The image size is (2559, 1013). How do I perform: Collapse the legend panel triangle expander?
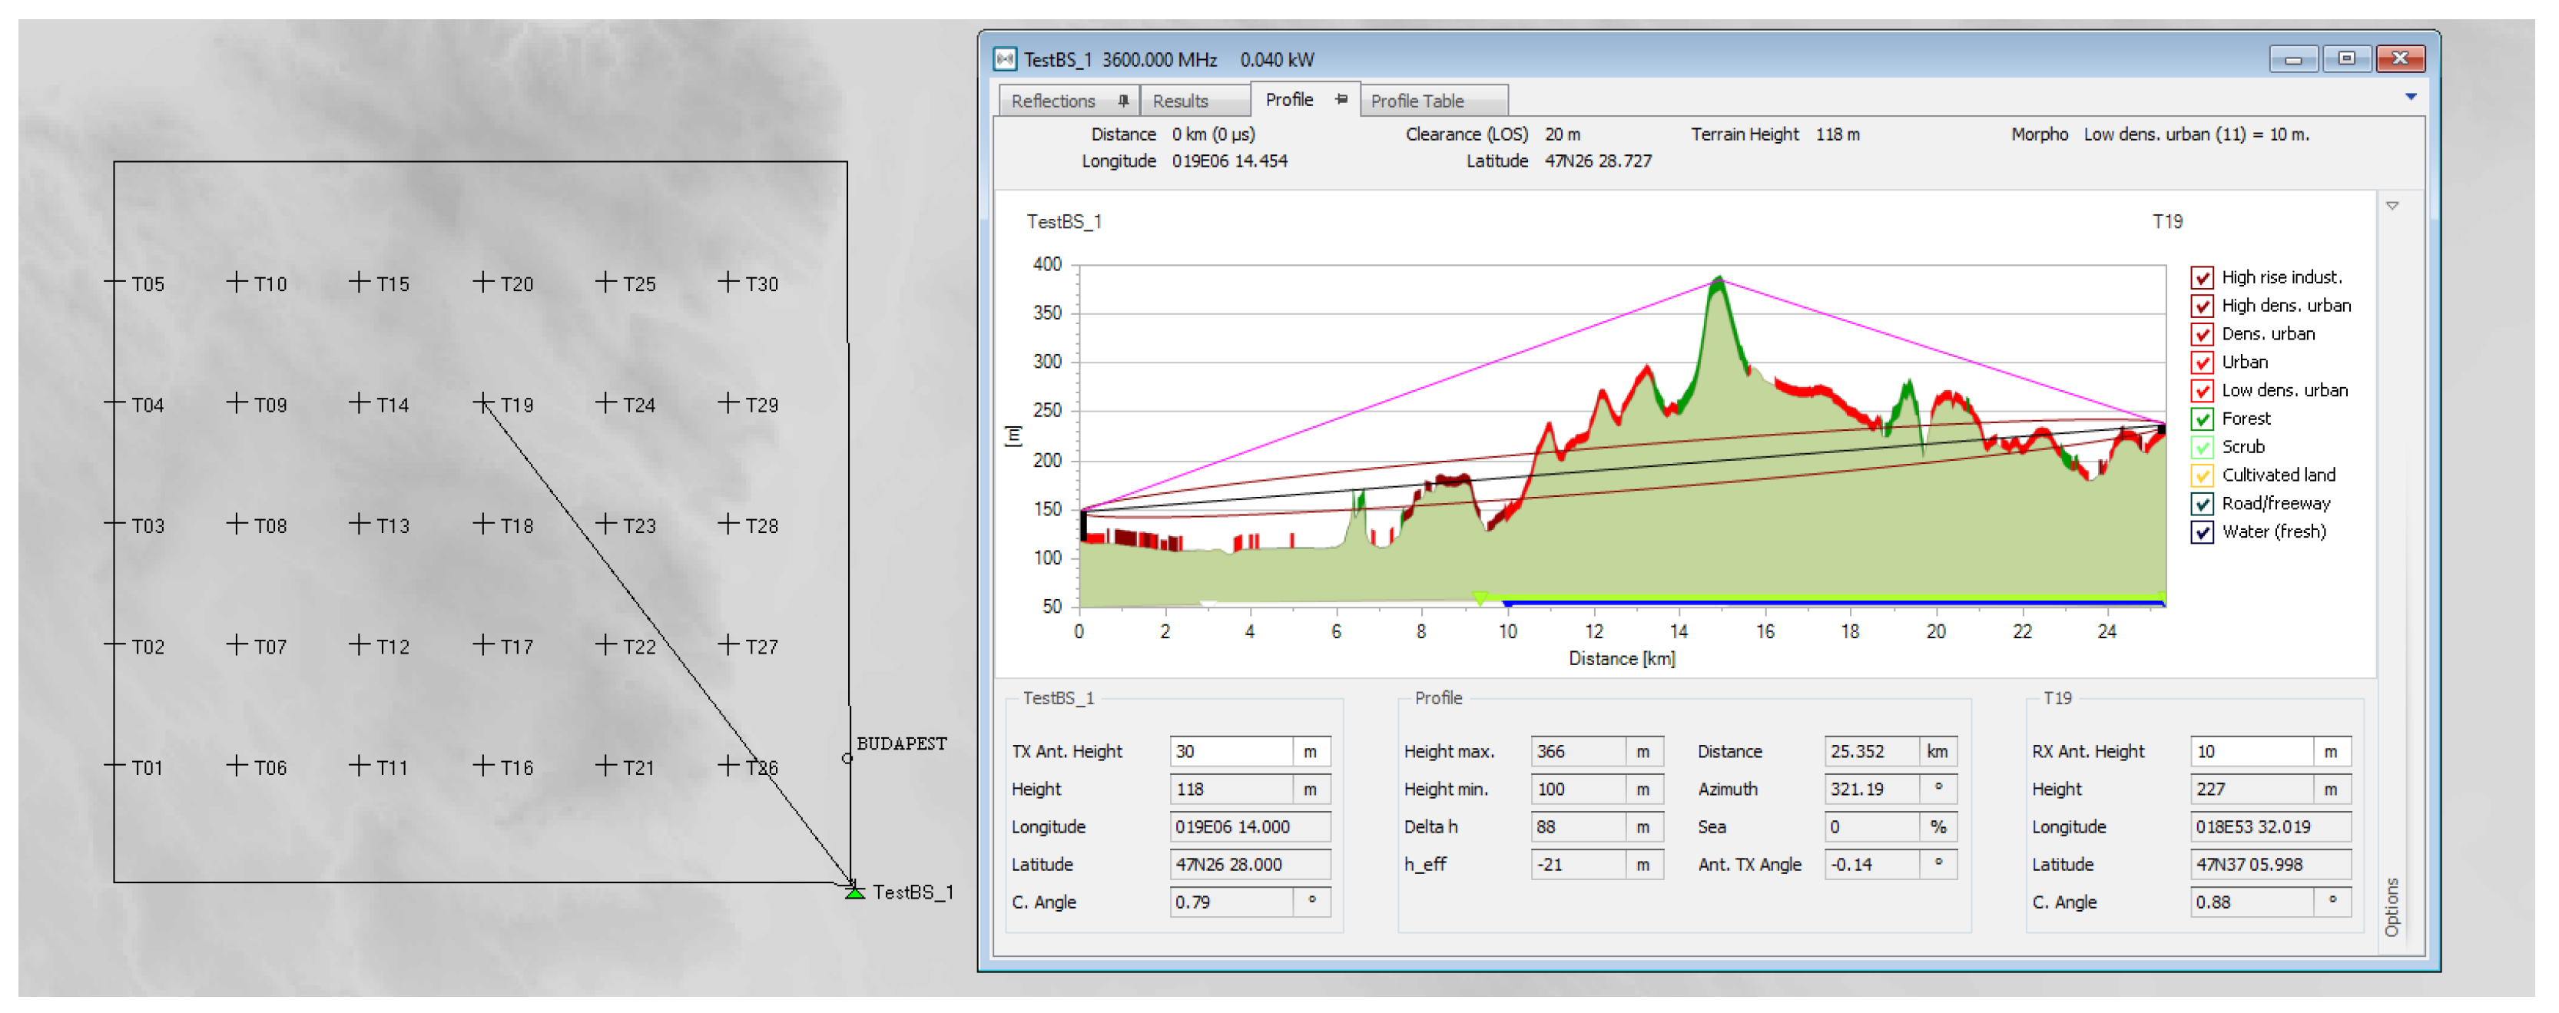click(2392, 206)
